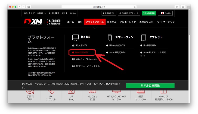Click the Safari back arrow button
Image resolution: width=198 pixels, height=114 pixels.
(20, 7)
